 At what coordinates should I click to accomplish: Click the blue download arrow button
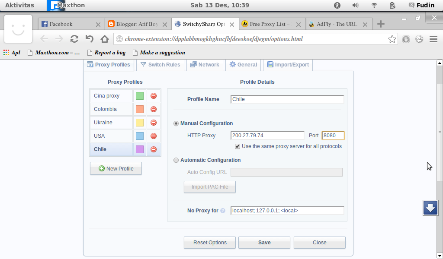point(430,208)
